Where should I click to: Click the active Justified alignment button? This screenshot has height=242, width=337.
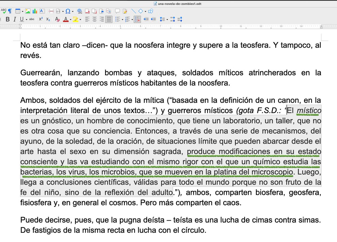(x=109, y=19)
